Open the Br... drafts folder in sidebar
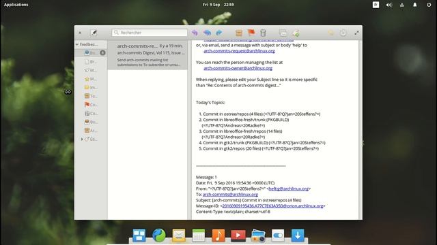The width and height of the screenshot is (437, 245). tap(91, 61)
